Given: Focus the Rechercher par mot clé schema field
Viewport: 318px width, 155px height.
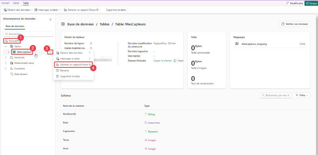Looking at the screenshot, I should coord(275,95).
